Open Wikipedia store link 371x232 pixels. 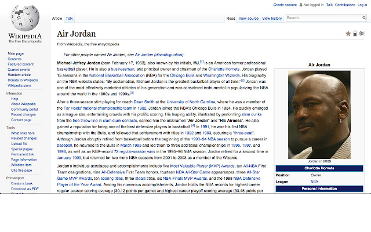pyautogui.click(x=19, y=86)
